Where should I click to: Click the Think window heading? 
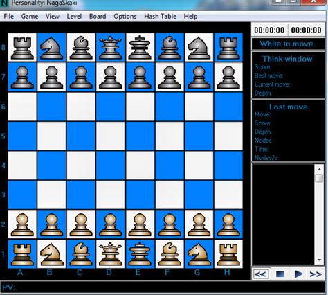pos(287,59)
